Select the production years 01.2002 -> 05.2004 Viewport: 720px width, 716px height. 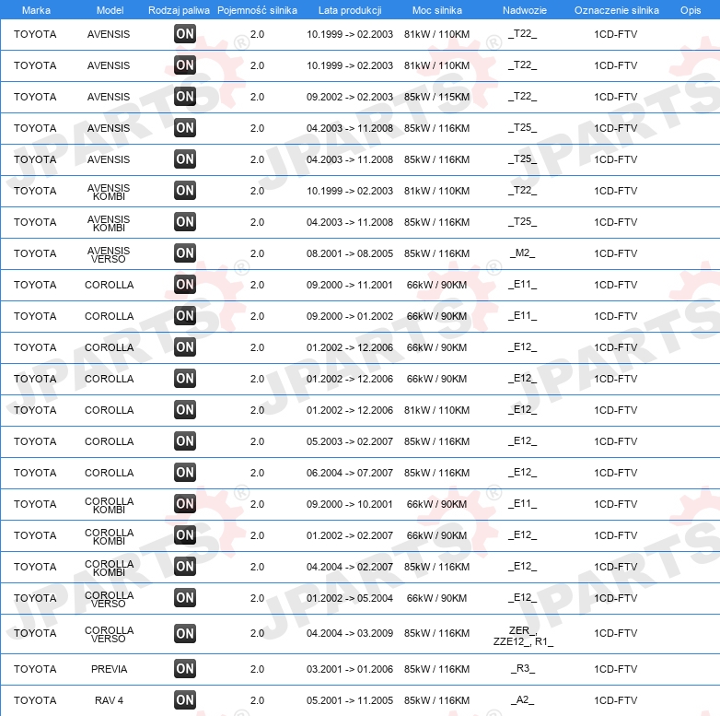coord(350,598)
